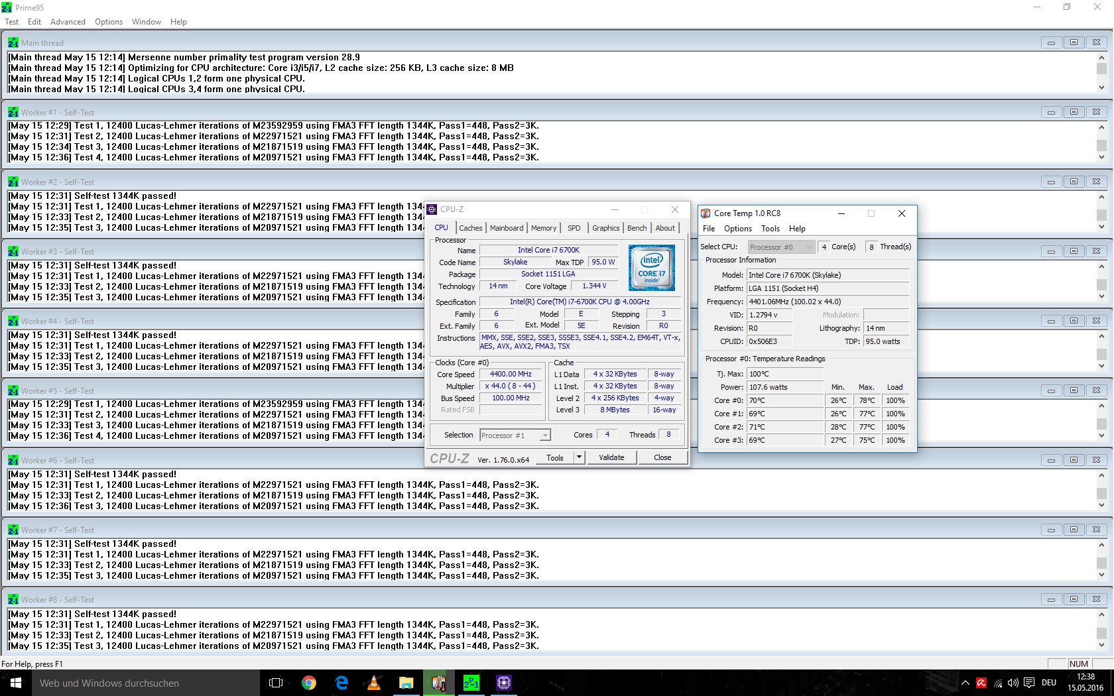Click the Close button in CPU-Z
1114x696 pixels.
pos(662,457)
